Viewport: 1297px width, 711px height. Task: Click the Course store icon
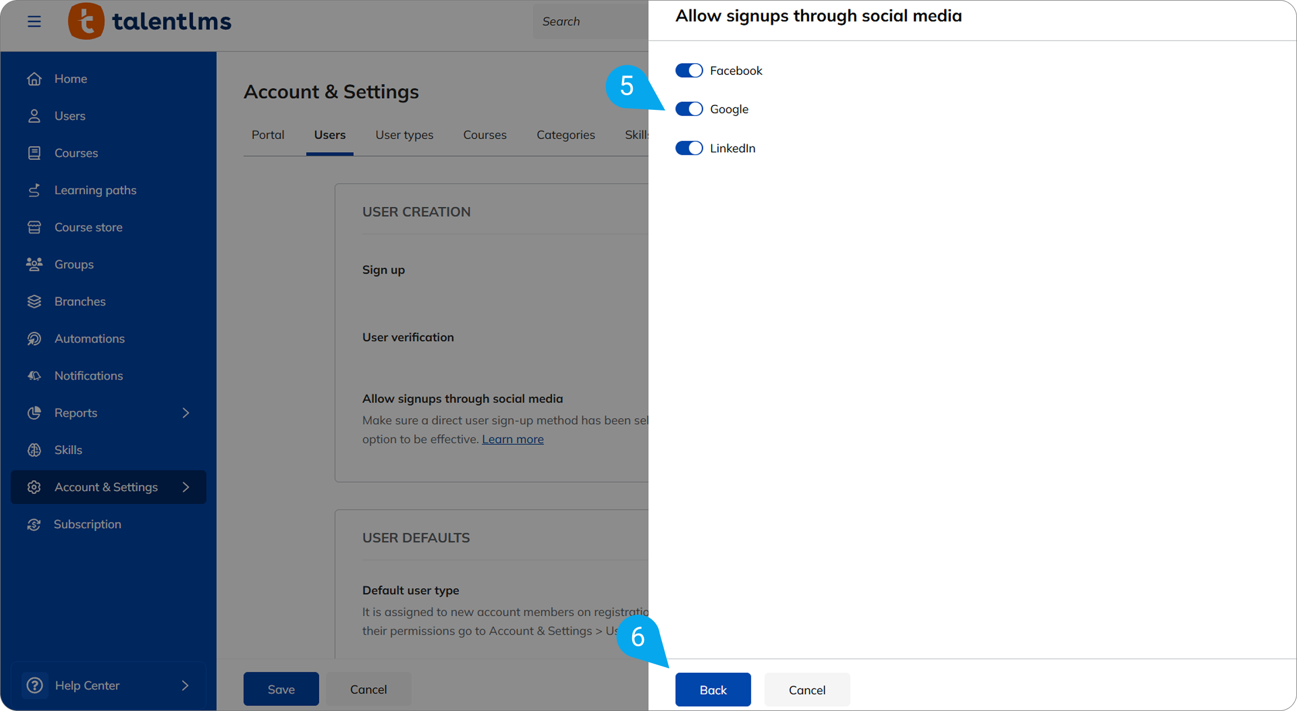click(34, 228)
